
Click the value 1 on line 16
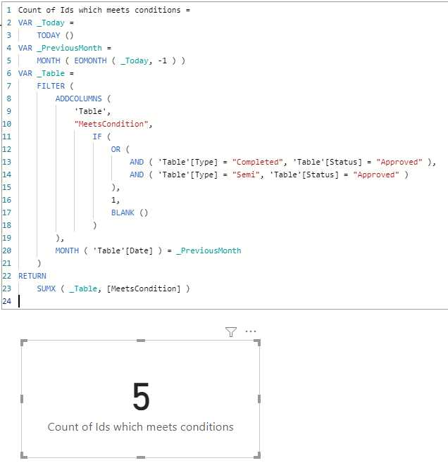click(113, 201)
